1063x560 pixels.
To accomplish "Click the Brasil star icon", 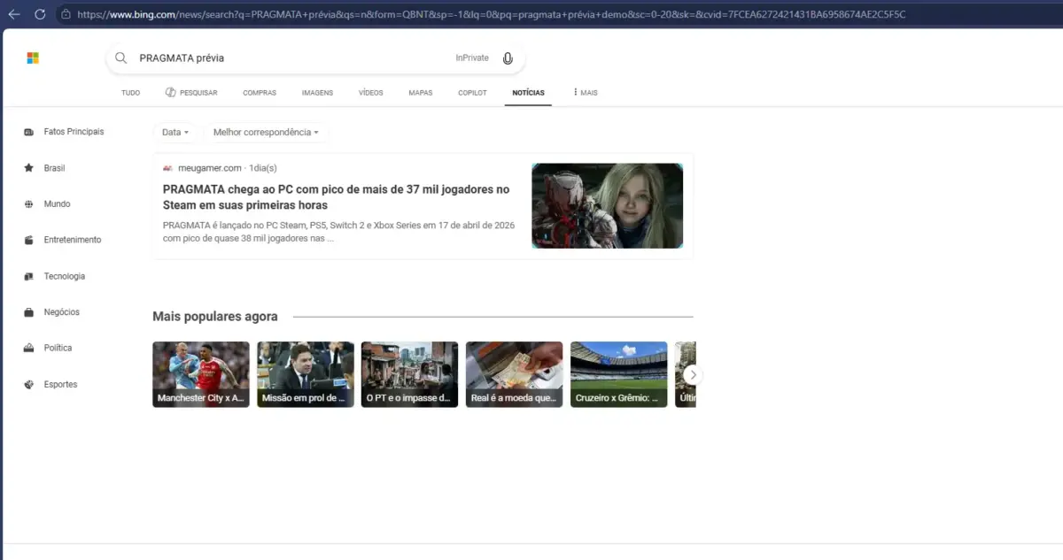I will coord(28,168).
